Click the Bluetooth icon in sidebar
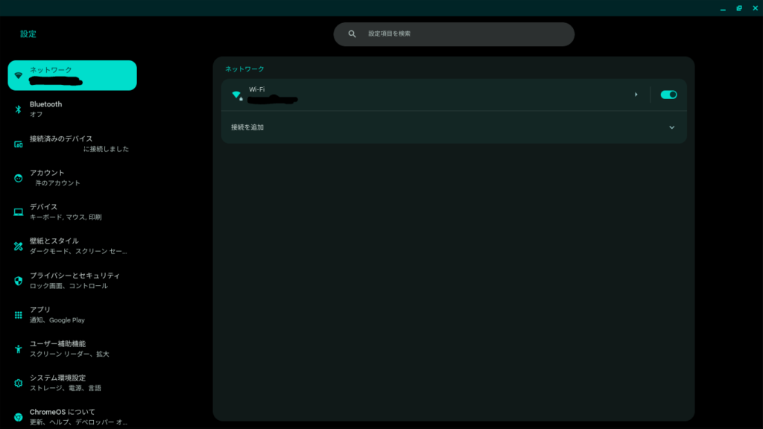763x429 pixels. [x=19, y=109]
